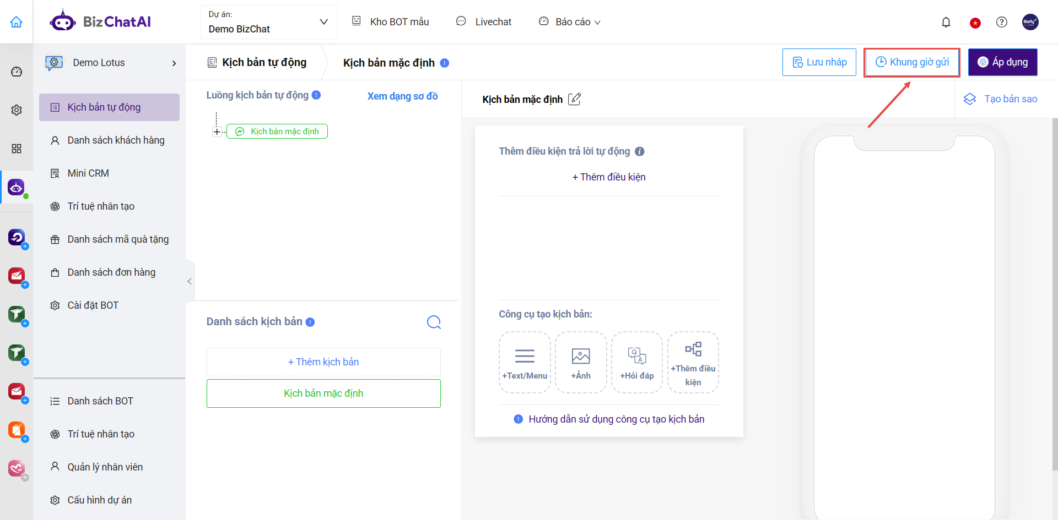Screen dimensions: 1058x520
Task: Click Khung giờ gửi button
Action: point(912,62)
